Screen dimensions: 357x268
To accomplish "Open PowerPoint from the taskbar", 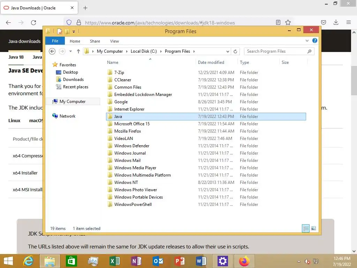I will click(x=180, y=261).
